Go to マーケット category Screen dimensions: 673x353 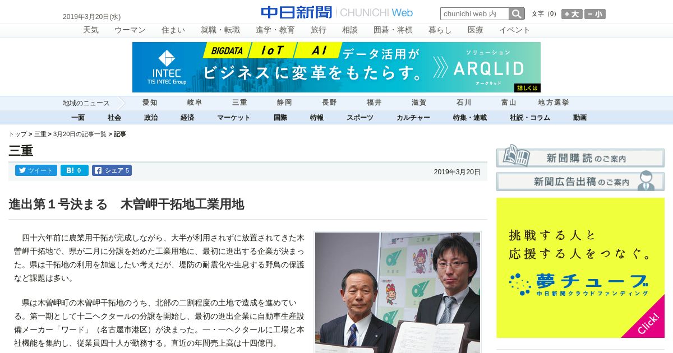pyautogui.click(x=234, y=118)
